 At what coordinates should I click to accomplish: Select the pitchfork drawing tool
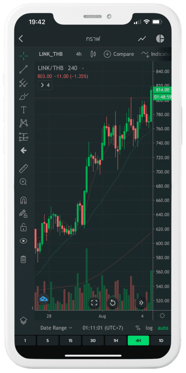coord(23,83)
